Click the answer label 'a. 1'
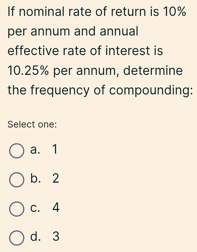Screen dimensions: 197x252 43,150
